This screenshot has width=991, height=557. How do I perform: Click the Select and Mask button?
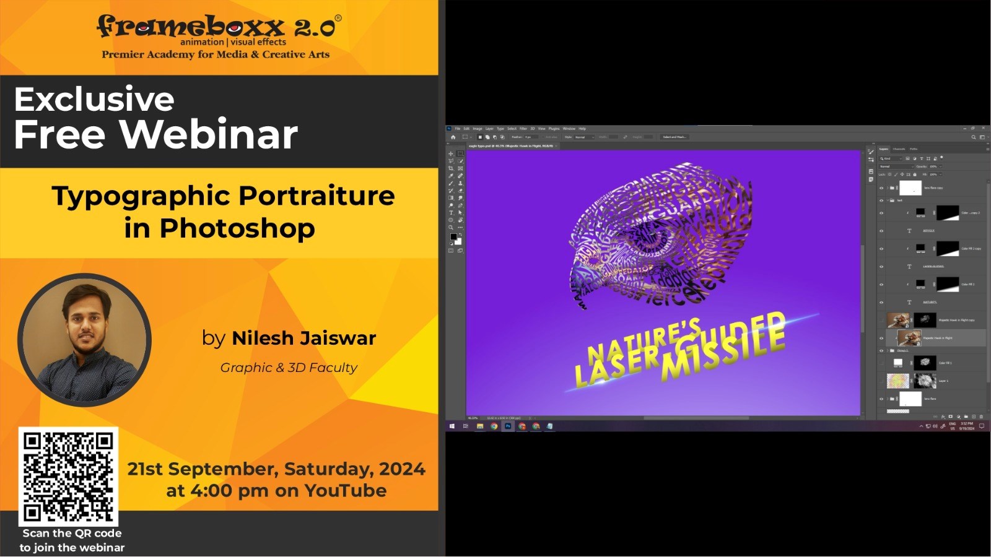[674, 137]
